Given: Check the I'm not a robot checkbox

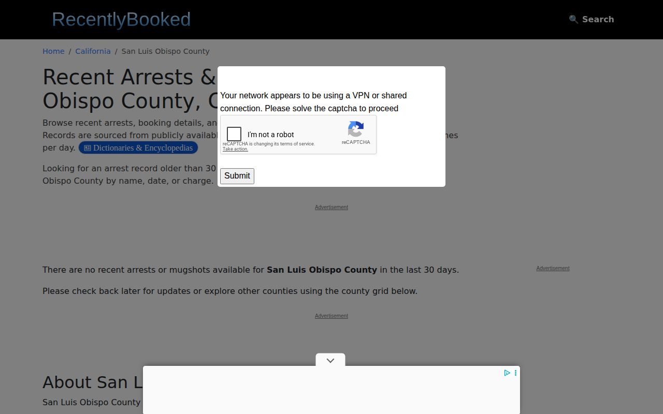Looking at the screenshot, I should coord(234,134).
